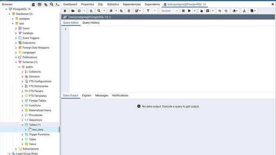Open the Explain results tab
The image size is (276, 155).
(87, 96)
